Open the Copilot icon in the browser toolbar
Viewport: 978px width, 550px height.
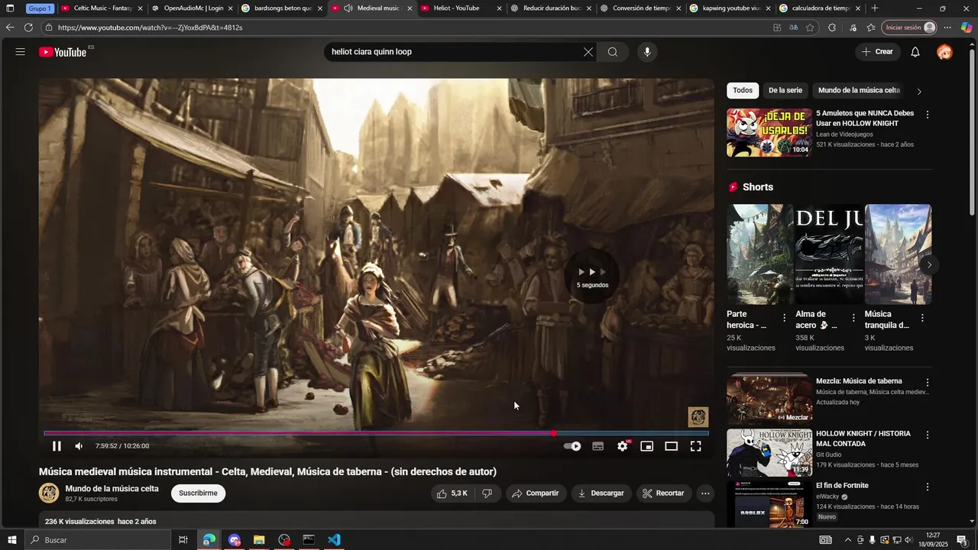967,27
